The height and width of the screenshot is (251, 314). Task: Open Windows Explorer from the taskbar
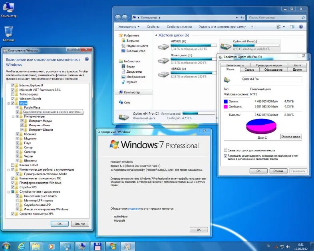36,246
